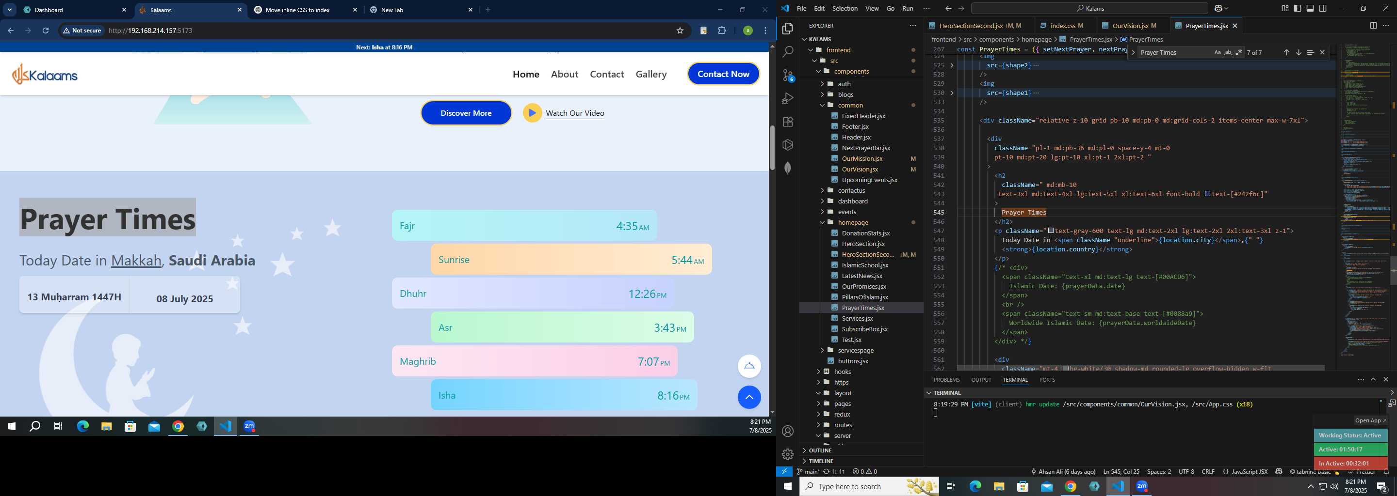Toggle the secondary side bar visibility
The width and height of the screenshot is (1397, 496).
point(1323,9)
